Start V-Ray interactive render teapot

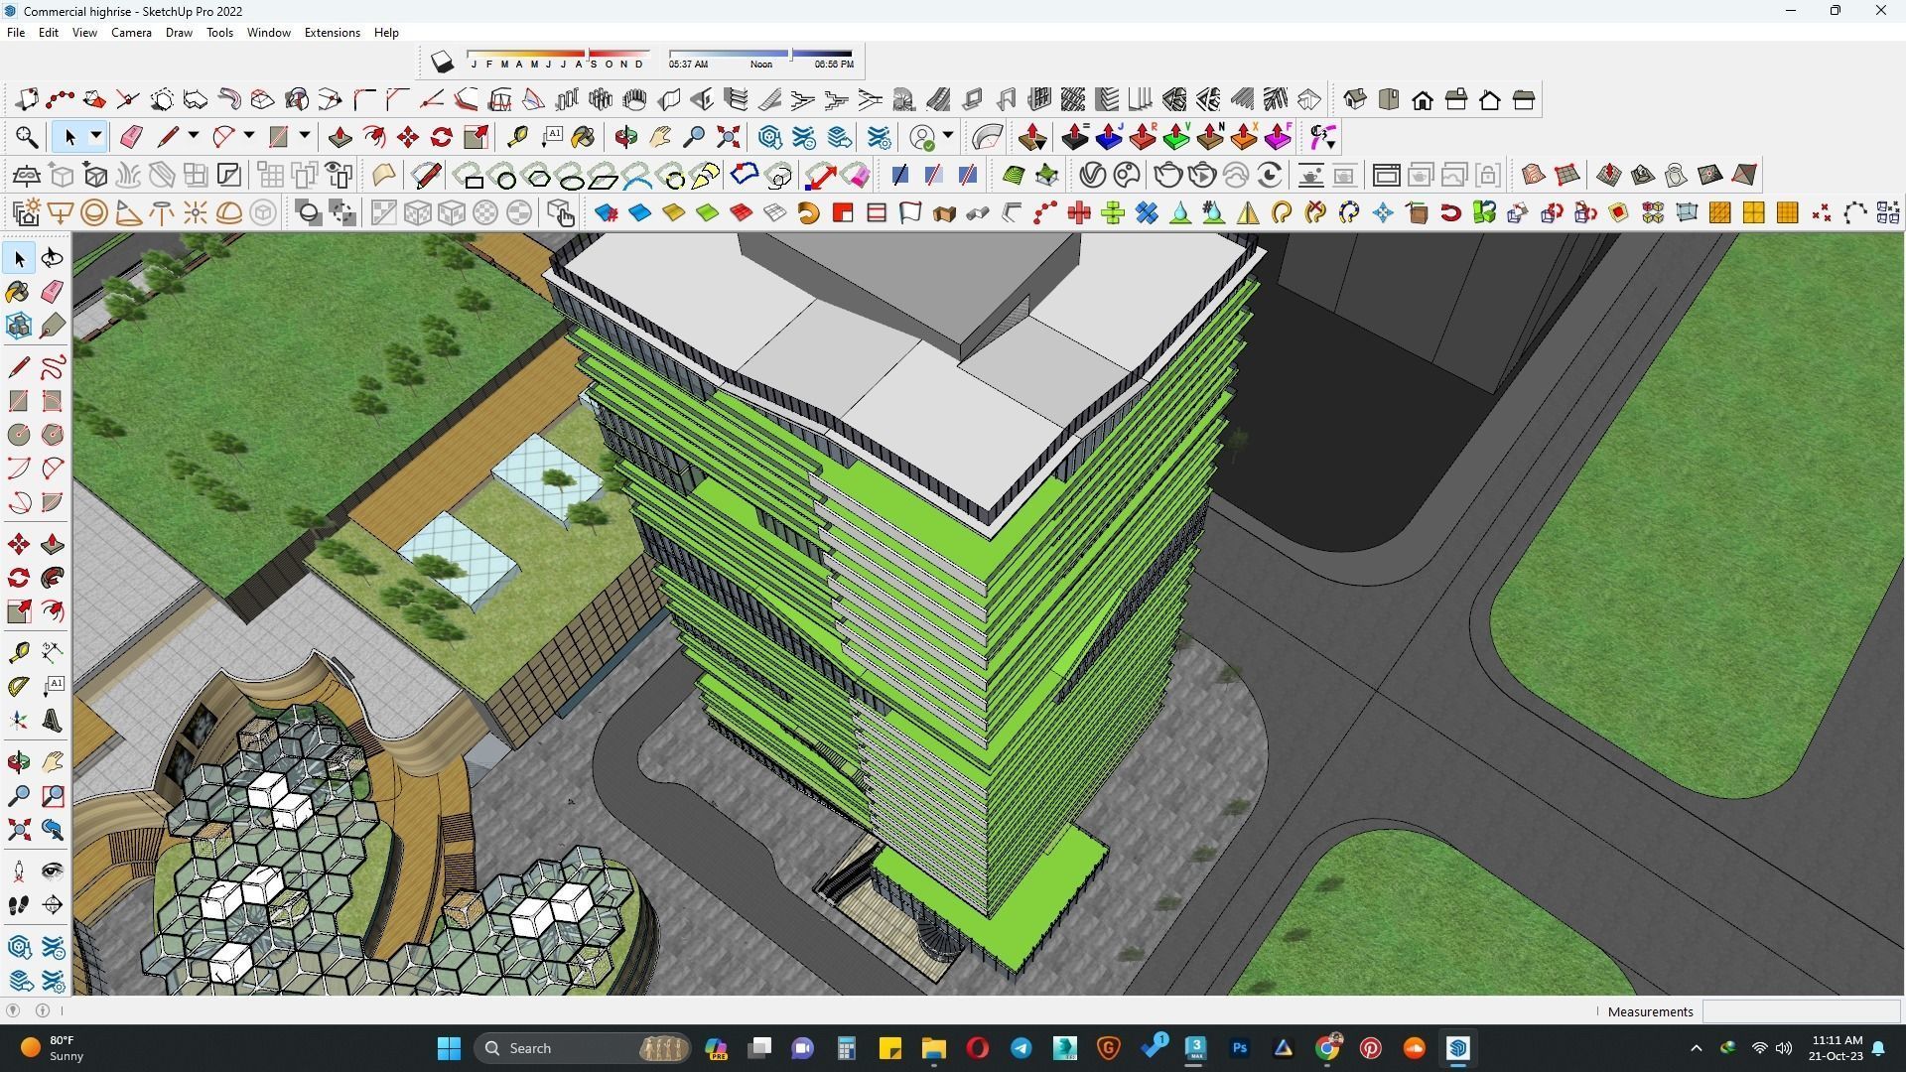point(1201,176)
